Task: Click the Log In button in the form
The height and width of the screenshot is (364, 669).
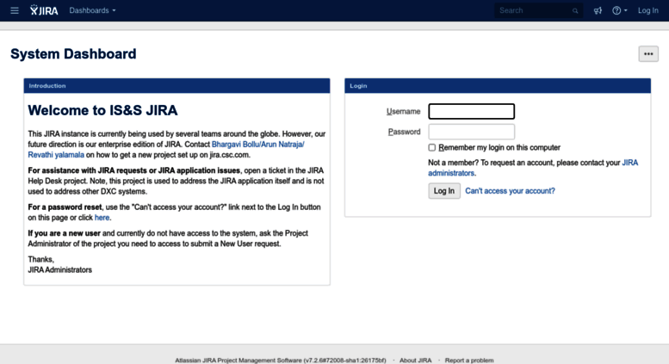Action: [444, 191]
